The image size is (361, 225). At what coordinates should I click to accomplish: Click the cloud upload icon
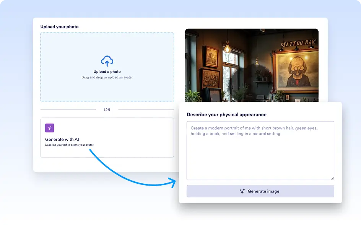107,61
